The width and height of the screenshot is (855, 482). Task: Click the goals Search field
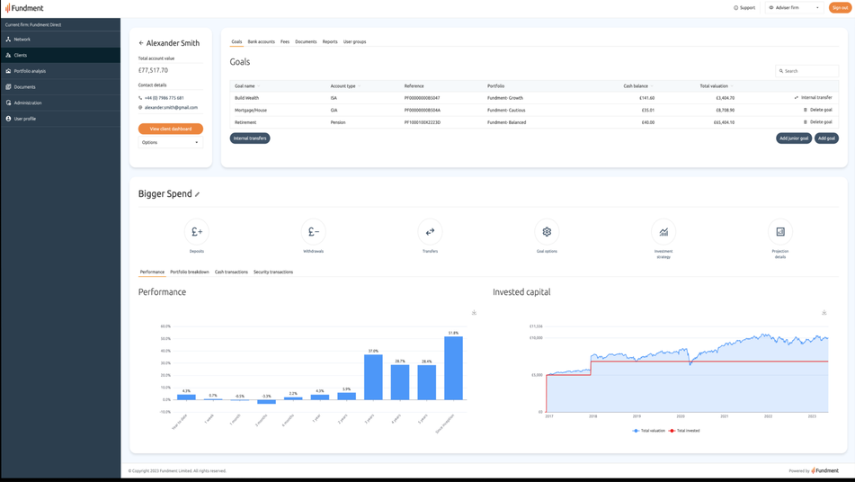(x=809, y=70)
